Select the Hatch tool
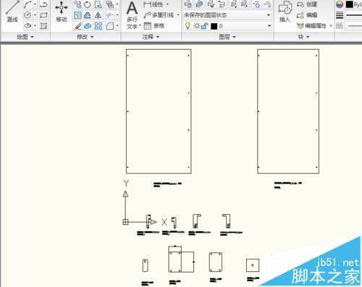Viewport: 362px width, 287px height. tap(43, 25)
